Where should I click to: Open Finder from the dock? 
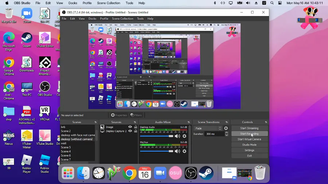(83, 173)
